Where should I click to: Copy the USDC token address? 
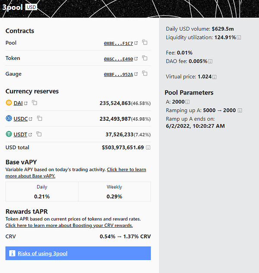(40, 119)
